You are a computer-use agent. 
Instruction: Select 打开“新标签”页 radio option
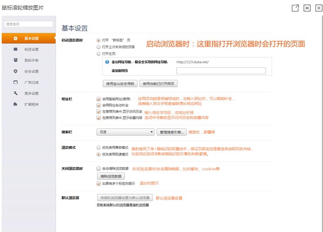(98, 40)
